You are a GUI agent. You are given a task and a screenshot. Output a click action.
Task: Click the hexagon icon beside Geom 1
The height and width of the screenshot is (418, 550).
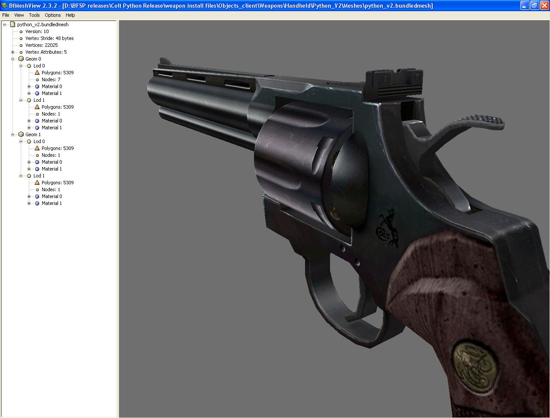pos(21,134)
